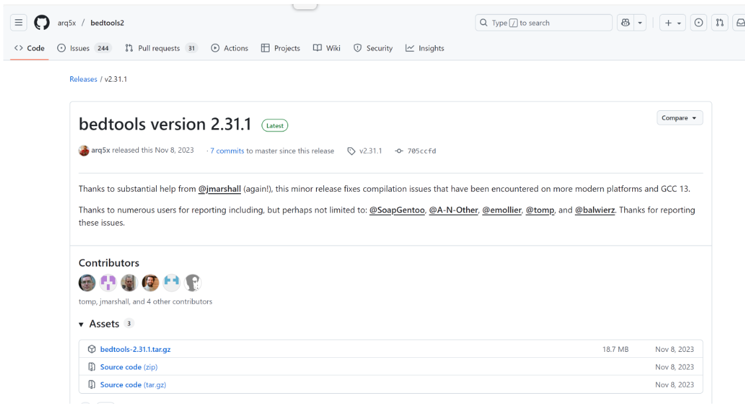Open commit 705ccfd link
Image resolution: width=745 pixels, height=413 pixels.
[x=422, y=151]
